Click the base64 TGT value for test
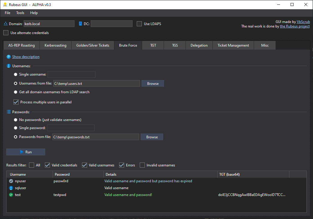 252,195
